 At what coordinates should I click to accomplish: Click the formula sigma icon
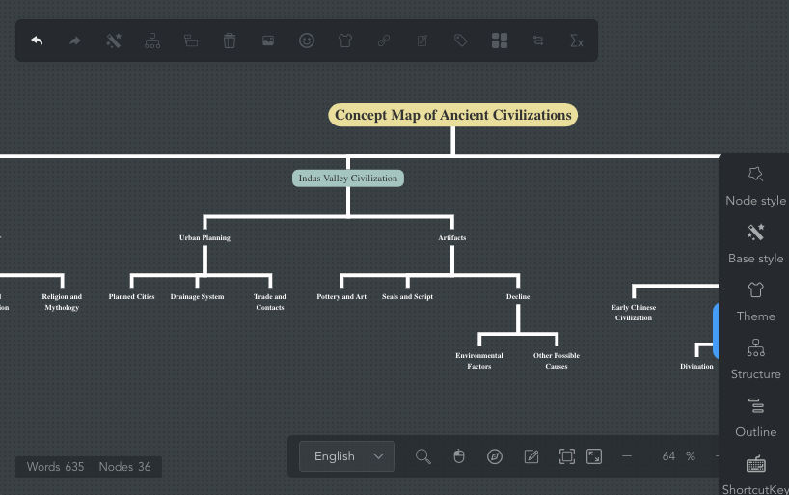(x=577, y=41)
